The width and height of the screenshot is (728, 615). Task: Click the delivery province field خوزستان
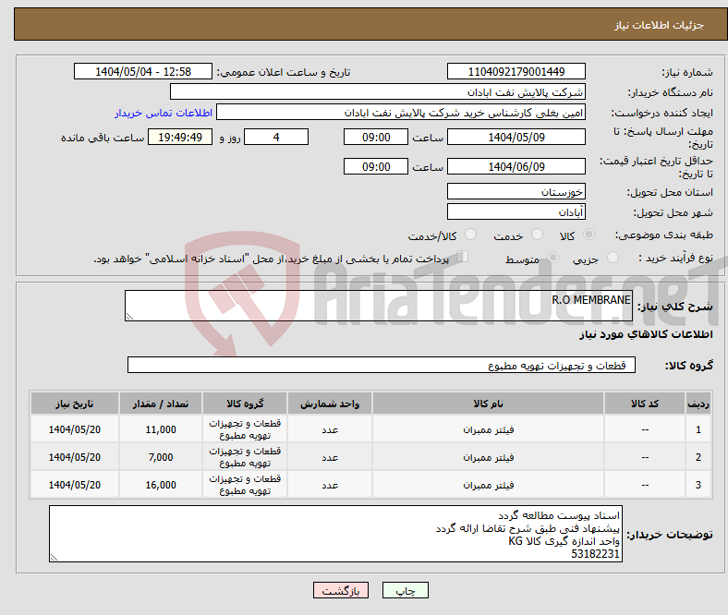(516, 191)
